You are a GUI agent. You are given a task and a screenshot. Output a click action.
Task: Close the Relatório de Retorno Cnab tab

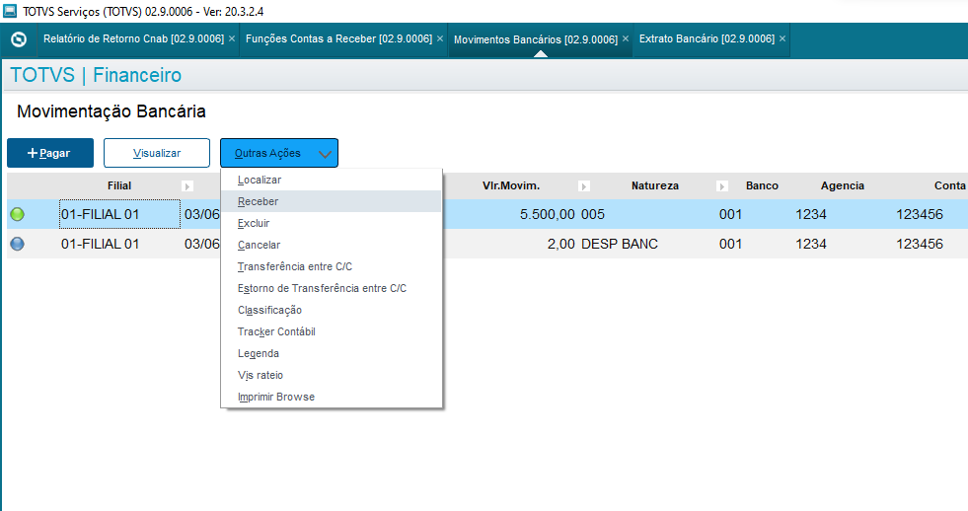[232, 38]
